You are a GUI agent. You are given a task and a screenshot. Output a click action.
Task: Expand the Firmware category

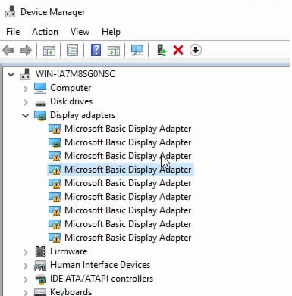pos(26,252)
